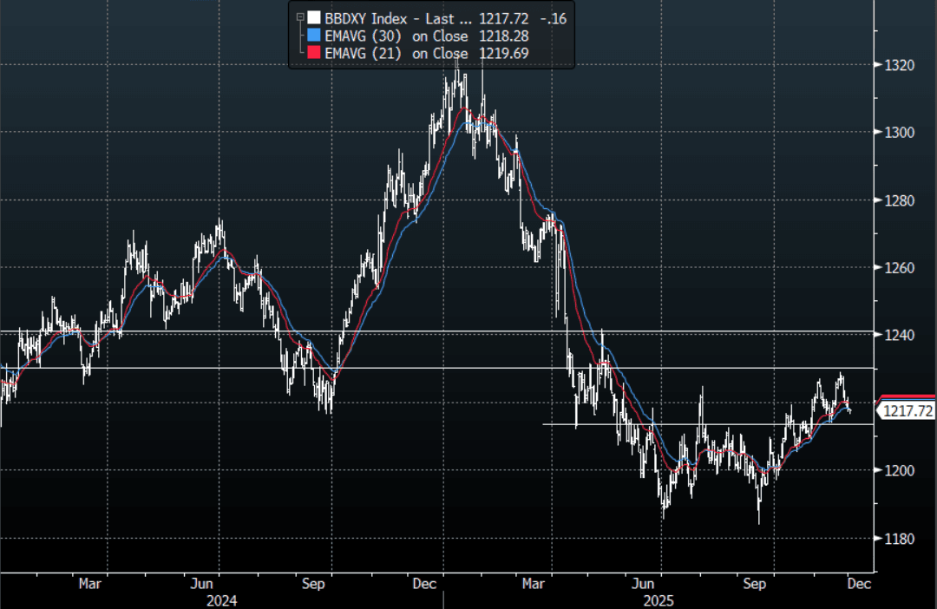Click the 1320 label on price axis
The image size is (937, 609).
click(901, 65)
